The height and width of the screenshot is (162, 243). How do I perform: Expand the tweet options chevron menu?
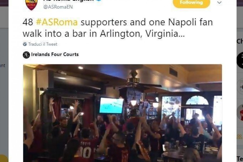219,3
